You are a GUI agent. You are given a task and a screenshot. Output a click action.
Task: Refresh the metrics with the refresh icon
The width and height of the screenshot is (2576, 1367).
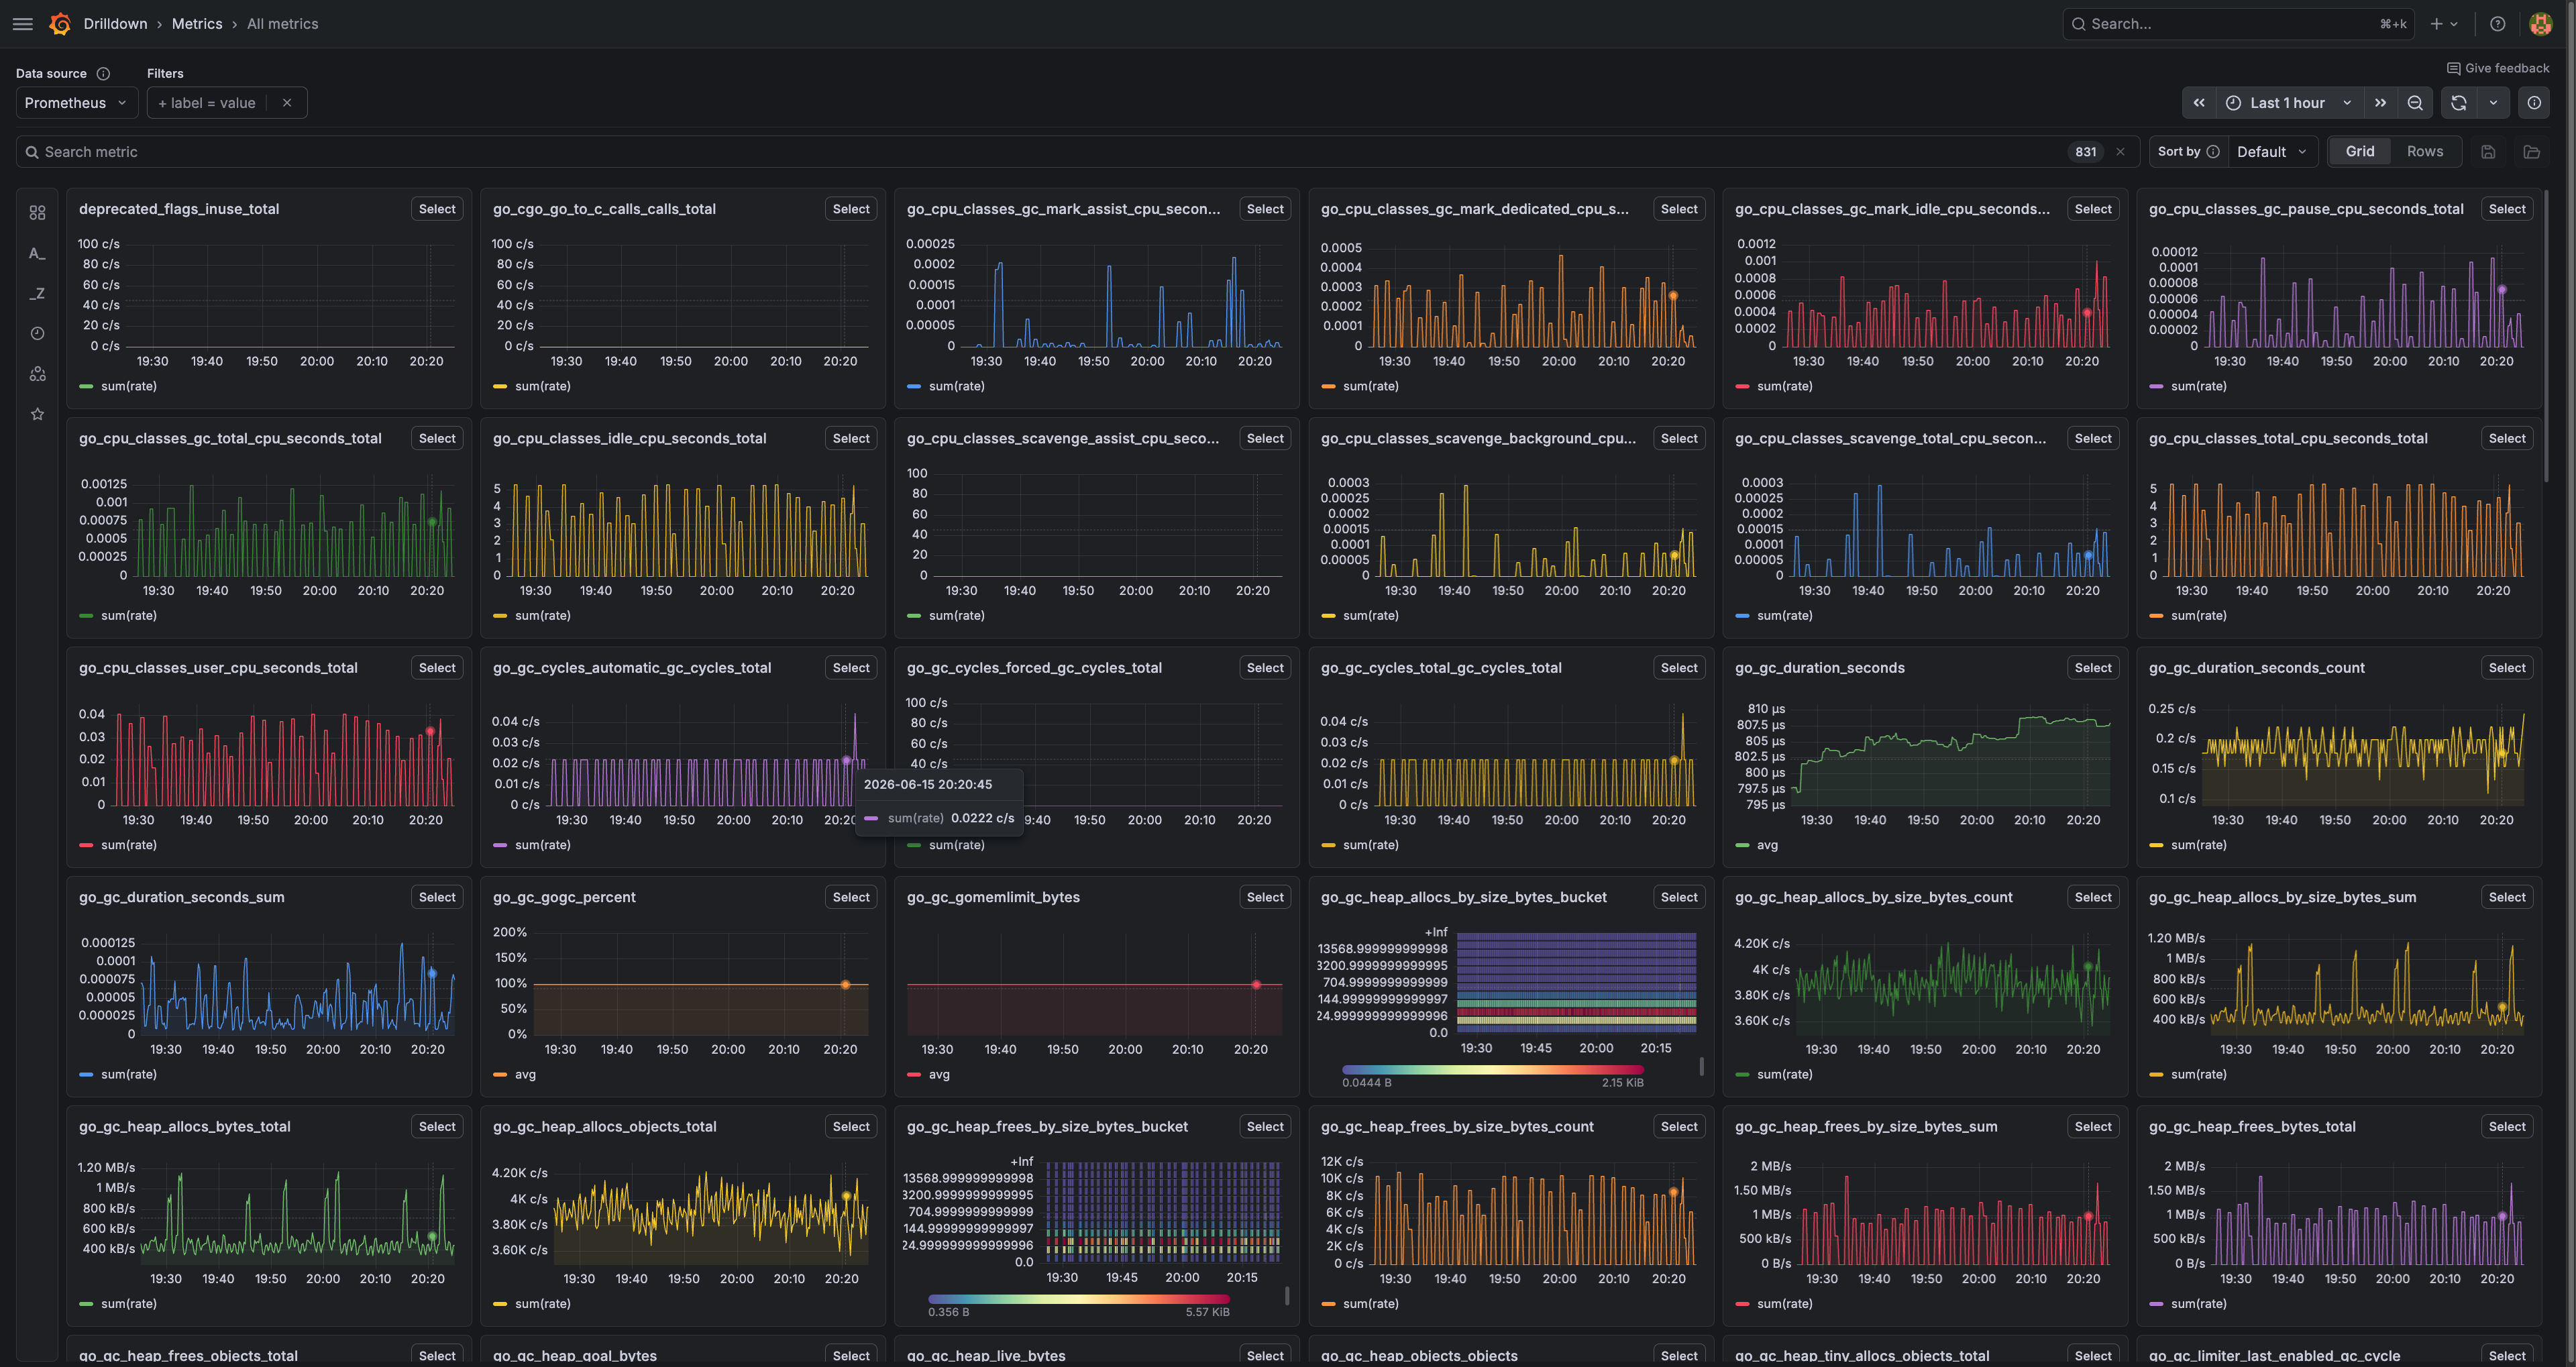pos(2459,103)
